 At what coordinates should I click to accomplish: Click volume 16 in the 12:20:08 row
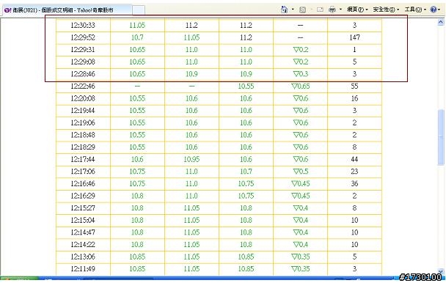pyautogui.click(x=354, y=98)
